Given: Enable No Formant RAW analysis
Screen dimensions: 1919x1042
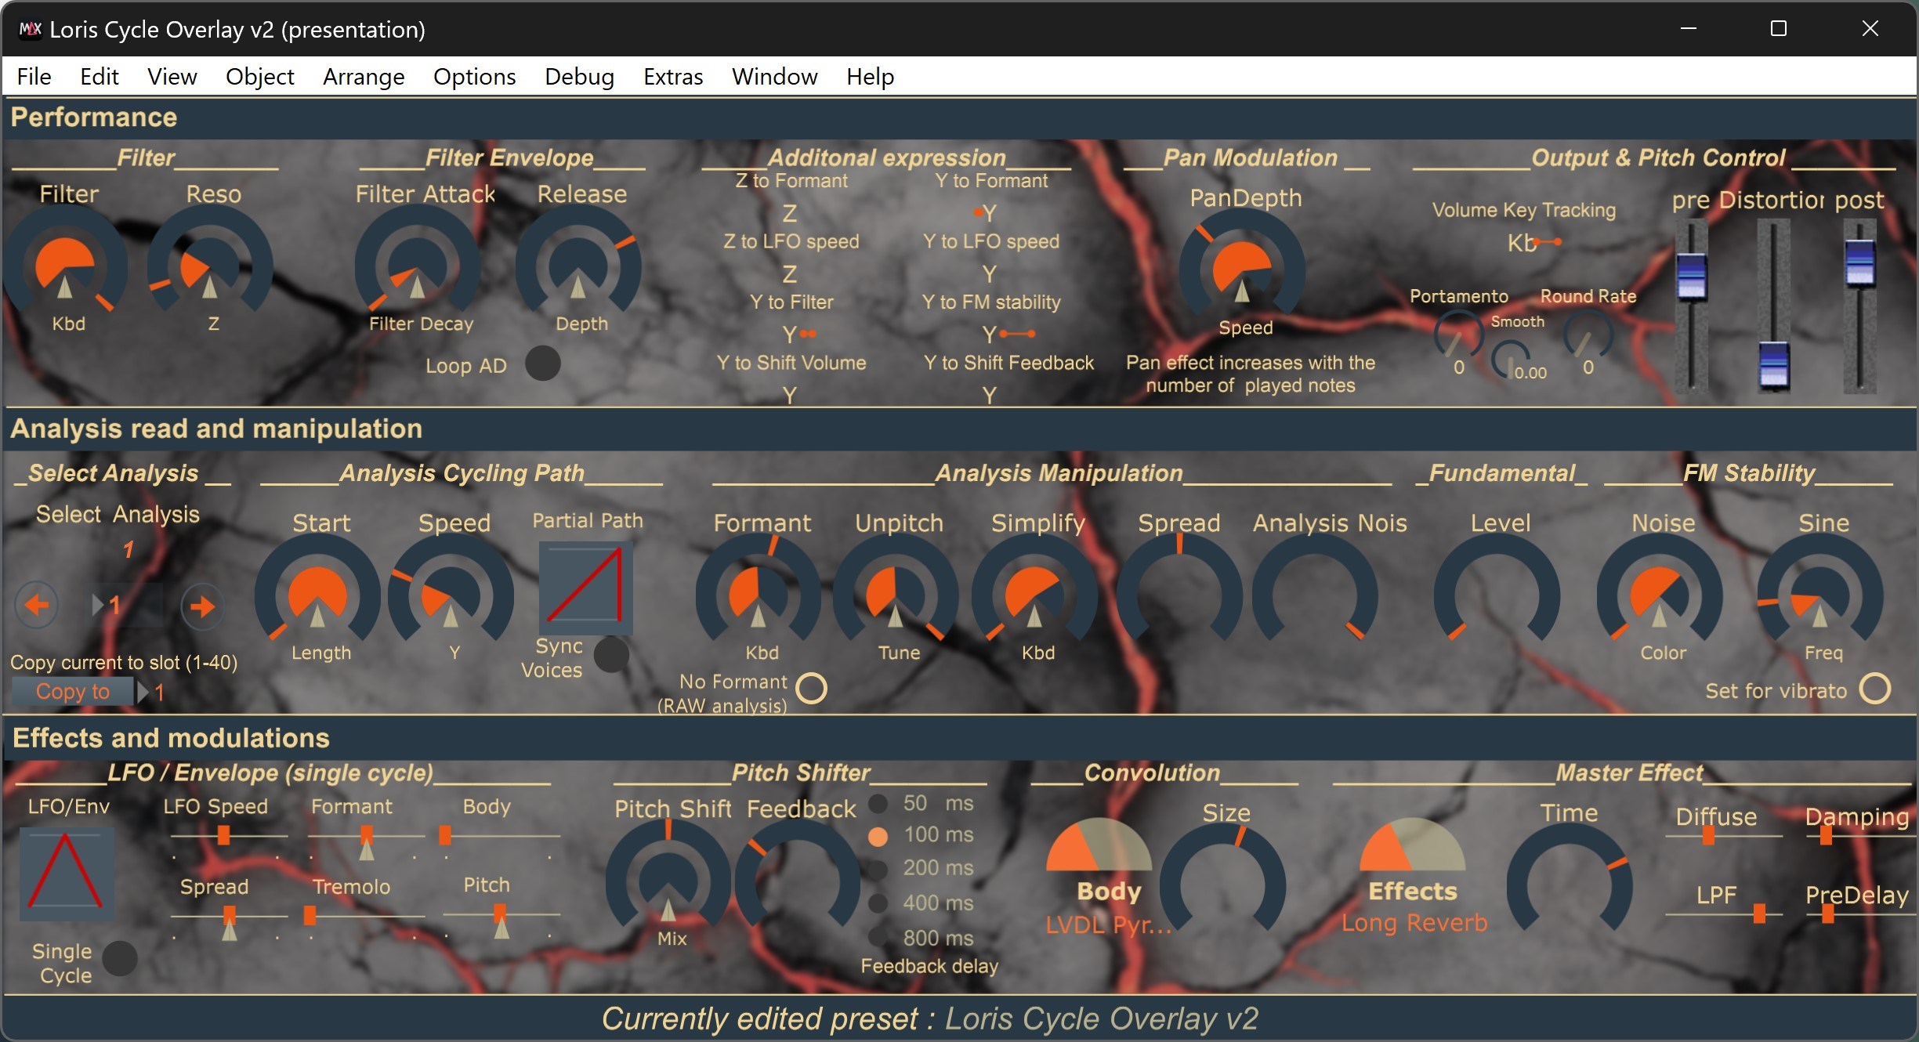Looking at the screenshot, I should (x=811, y=688).
